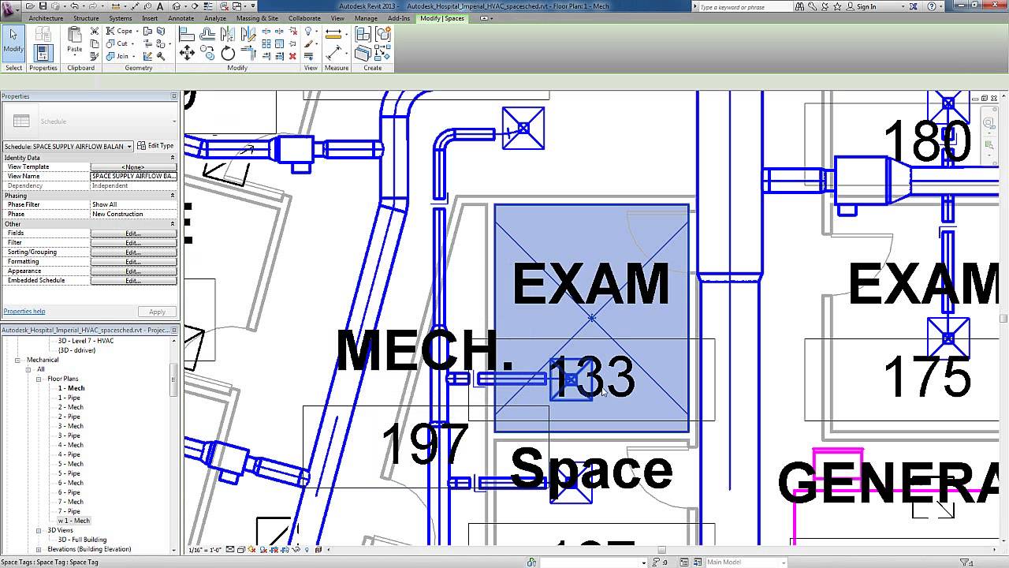
Task: Open the Properties help link
Action: click(24, 311)
